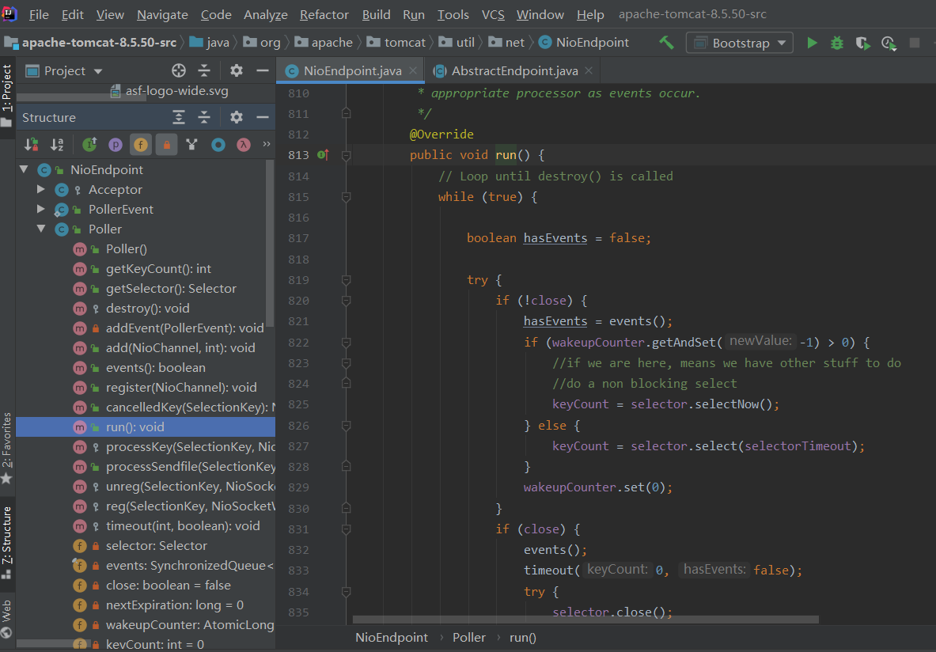The image size is (936, 652).
Task: Hide the Project panel with minus icon
Action: point(263,70)
